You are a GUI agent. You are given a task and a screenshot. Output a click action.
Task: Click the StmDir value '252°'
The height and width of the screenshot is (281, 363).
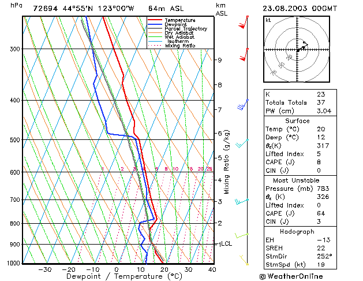click(324, 256)
